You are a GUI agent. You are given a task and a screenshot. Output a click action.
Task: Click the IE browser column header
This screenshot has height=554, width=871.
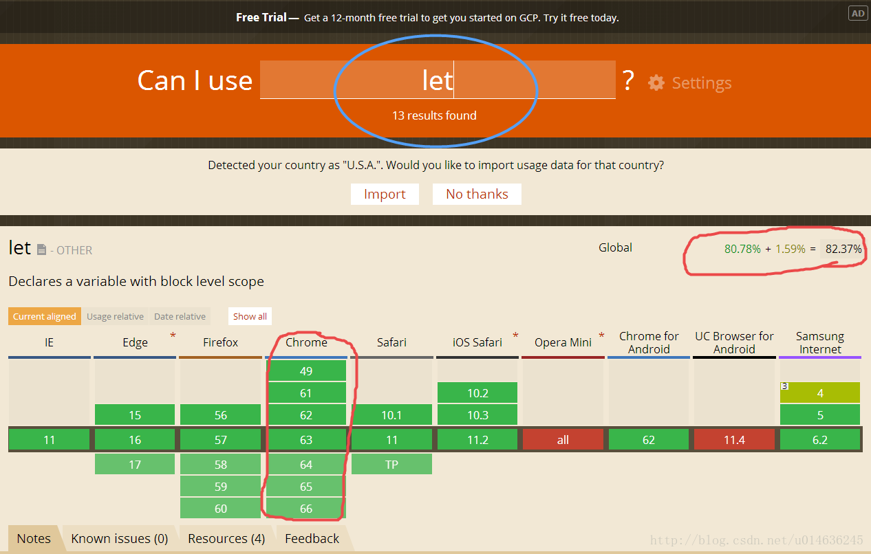tap(49, 342)
